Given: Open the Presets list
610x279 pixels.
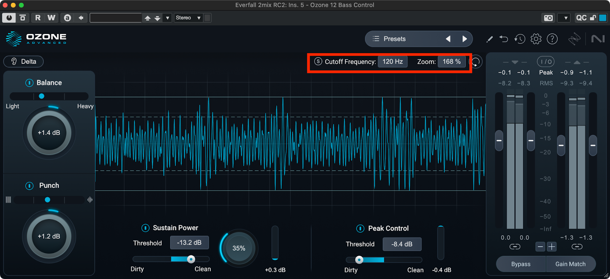Looking at the screenshot, I should click(x=389, y=39).
